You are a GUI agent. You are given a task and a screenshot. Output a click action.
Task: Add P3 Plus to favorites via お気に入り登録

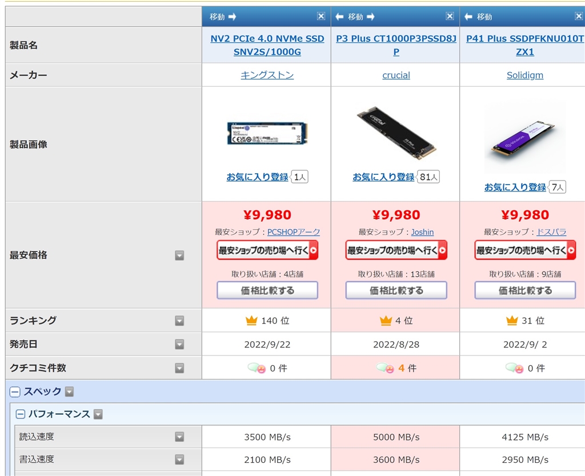pyautogui.click(x=383, y=177)
